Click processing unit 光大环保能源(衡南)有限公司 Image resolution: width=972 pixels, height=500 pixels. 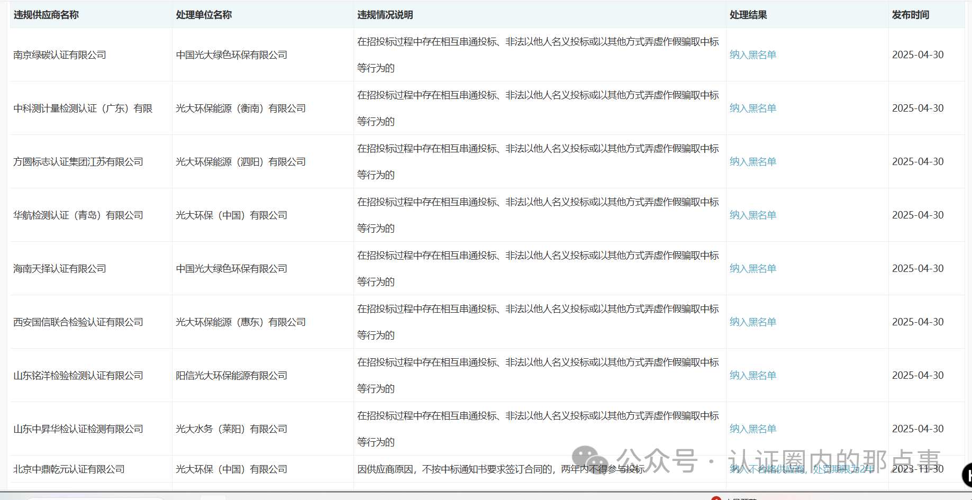click(x=241, y=108)
